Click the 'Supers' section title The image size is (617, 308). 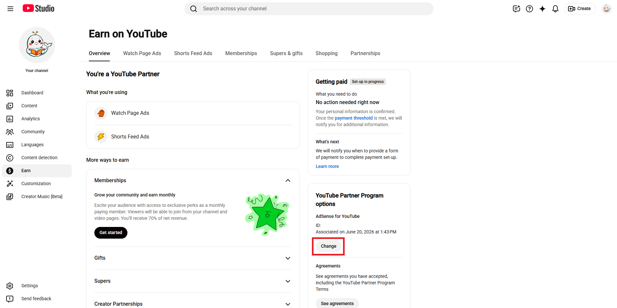(102, 281)
